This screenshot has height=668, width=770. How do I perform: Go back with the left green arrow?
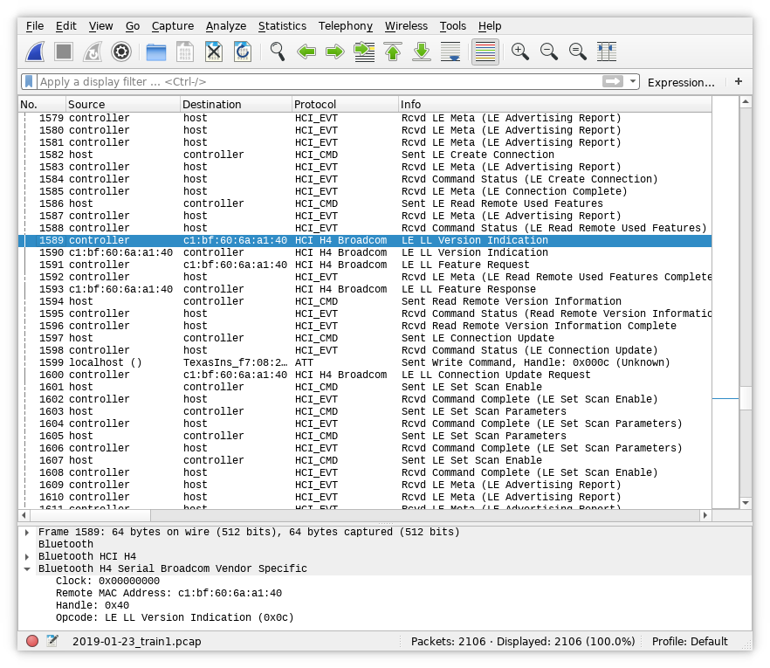click(x=306, y=52)
